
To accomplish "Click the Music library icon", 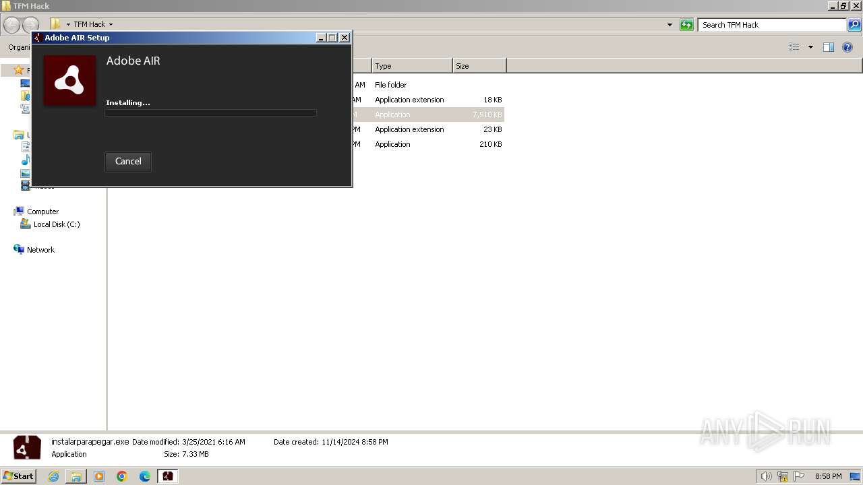I will [x=26, y=160].
